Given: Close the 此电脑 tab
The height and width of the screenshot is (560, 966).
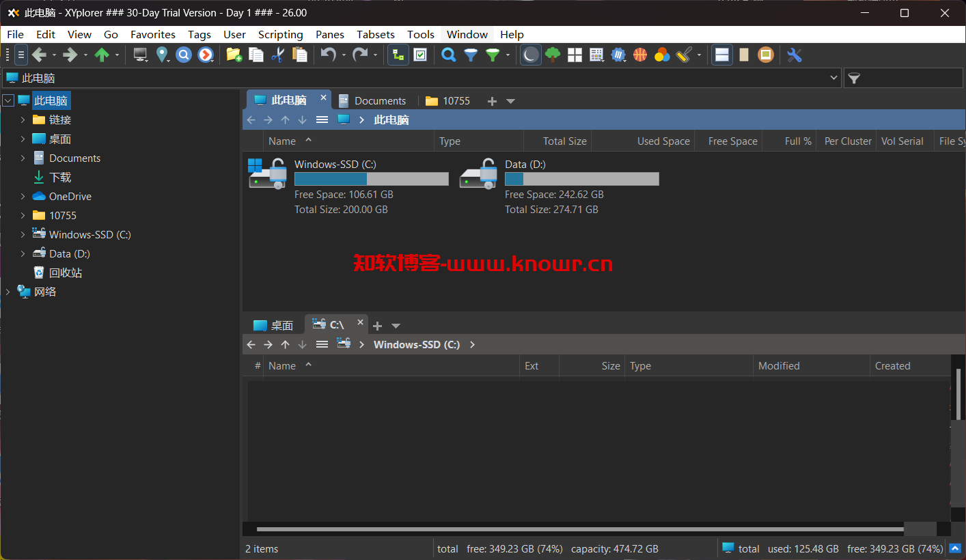Looking at the screenshot, I should [x=324, y=98].
